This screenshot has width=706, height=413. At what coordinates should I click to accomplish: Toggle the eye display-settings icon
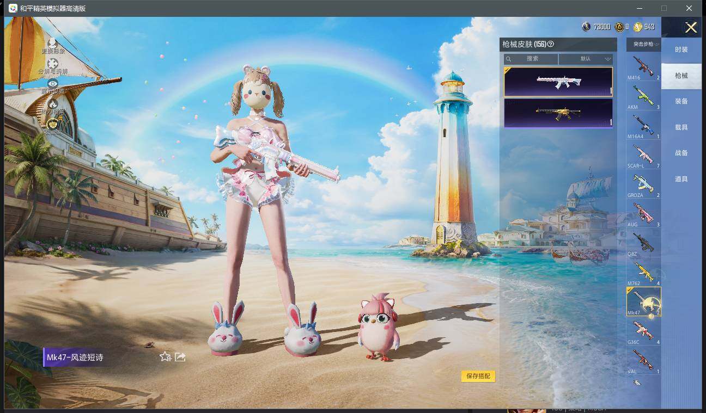pos(53,83)
